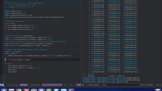Click the 'plt.plot(X.ravel(), y.ravel()' line
162x91 pixels.
click(x=24, y=68)
